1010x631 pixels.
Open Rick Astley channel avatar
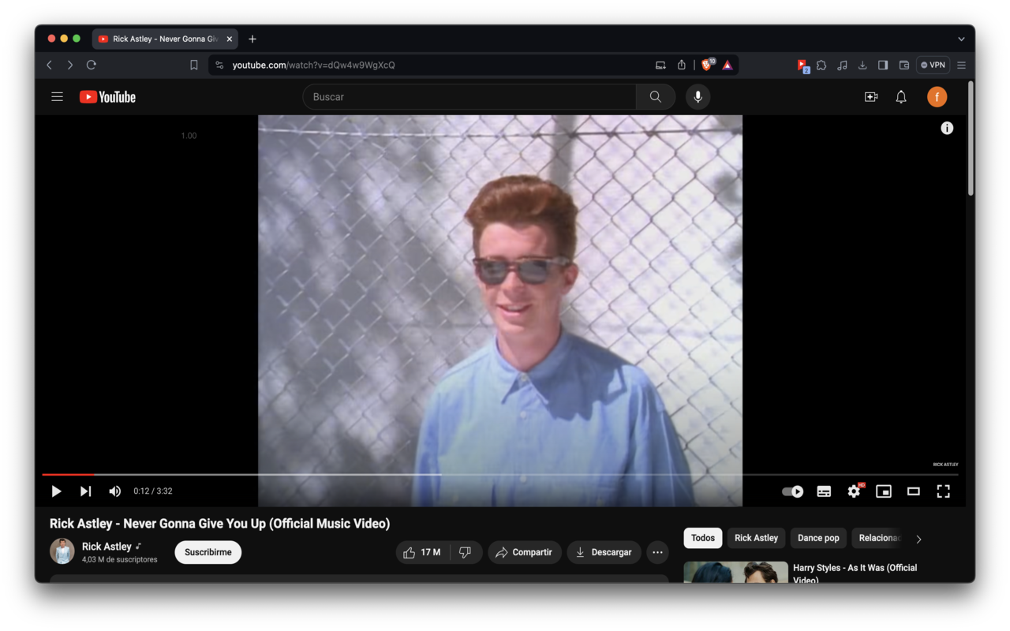tap(62, 551)
